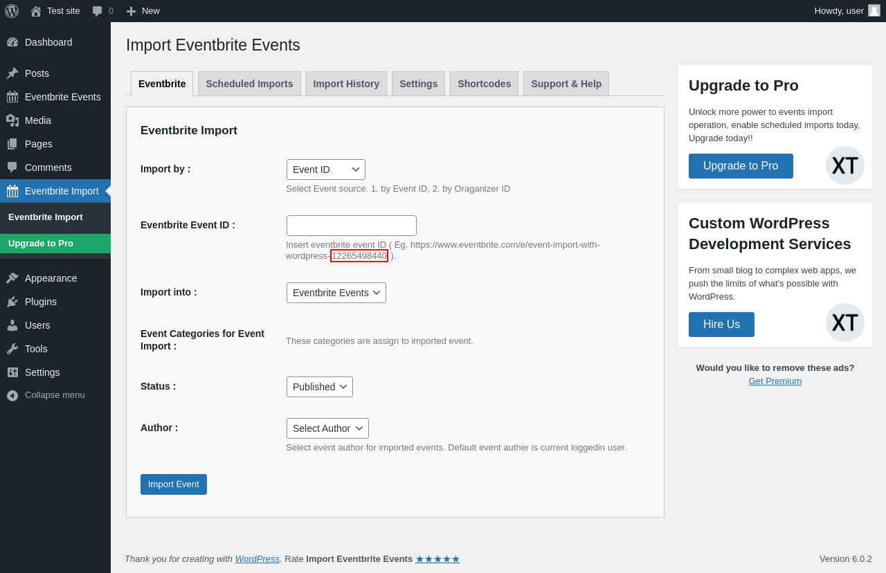
Task: Click the user avatar icon
Action: pyautogui.click(x=874, y=10)
